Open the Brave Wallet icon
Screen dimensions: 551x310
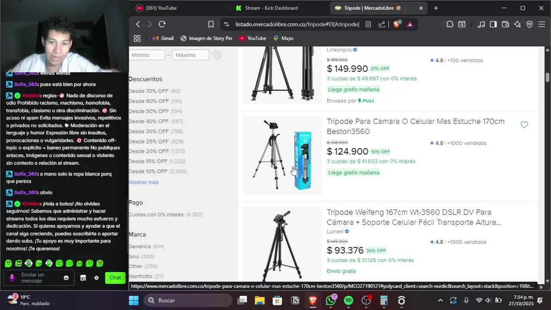[505, 25]
